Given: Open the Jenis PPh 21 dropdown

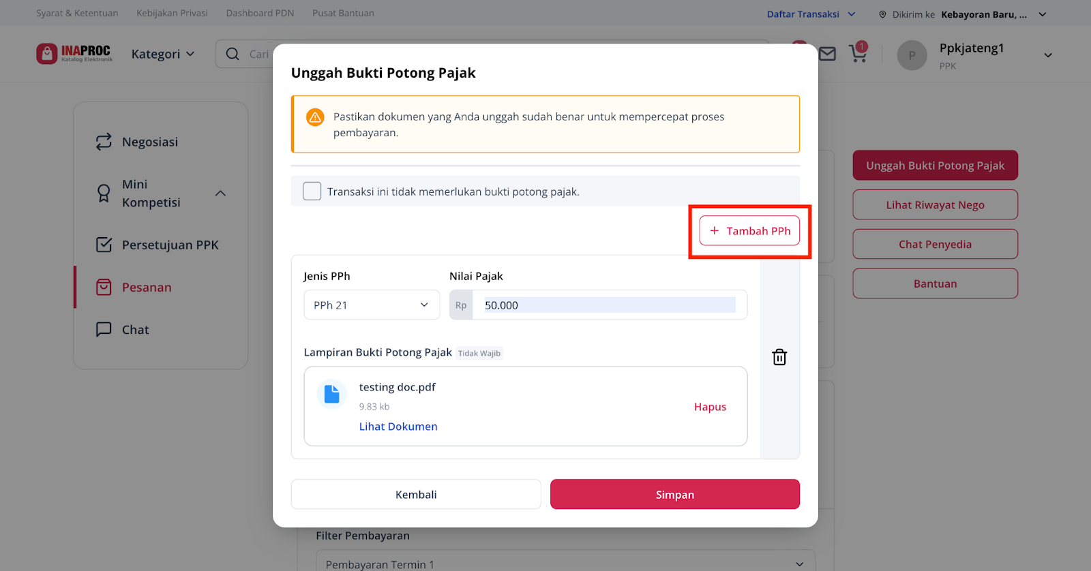Looking at the screenshot, I should [x=372, y=305].
